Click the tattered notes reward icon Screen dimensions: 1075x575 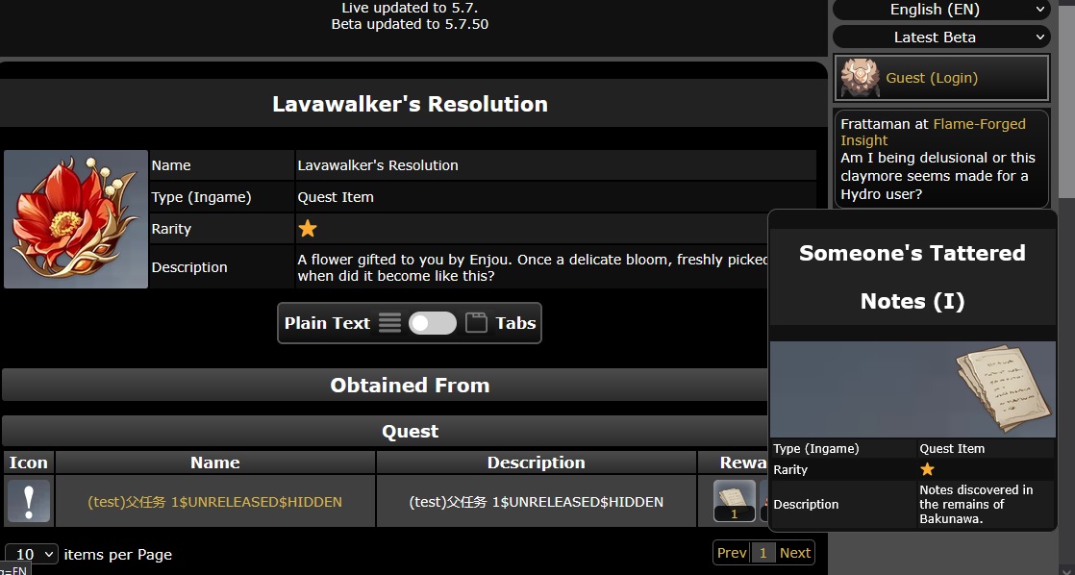click(x=735, y=500)
